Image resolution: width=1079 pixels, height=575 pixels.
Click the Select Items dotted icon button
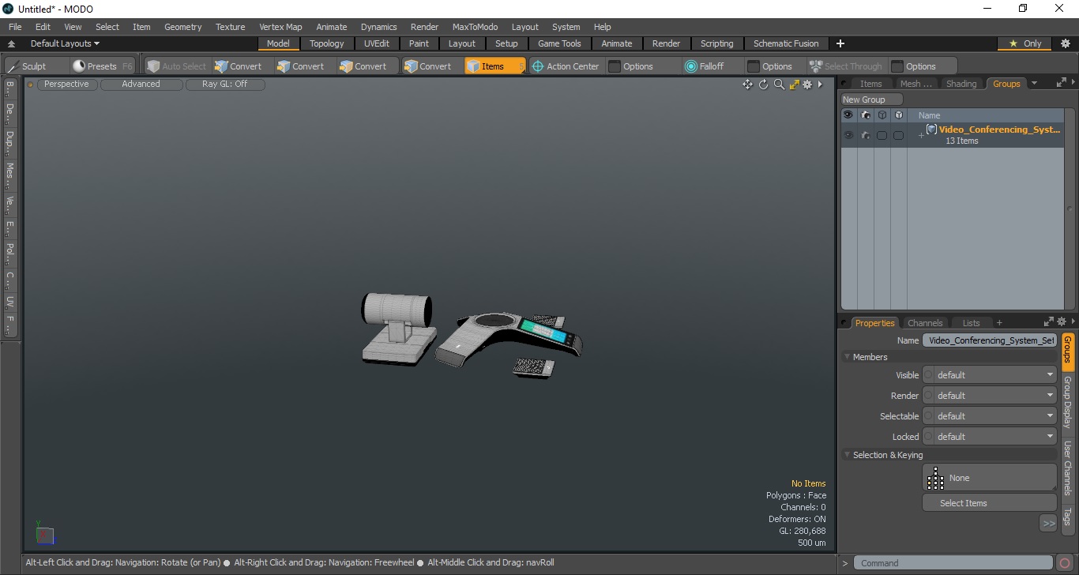(x=936, y=478)
